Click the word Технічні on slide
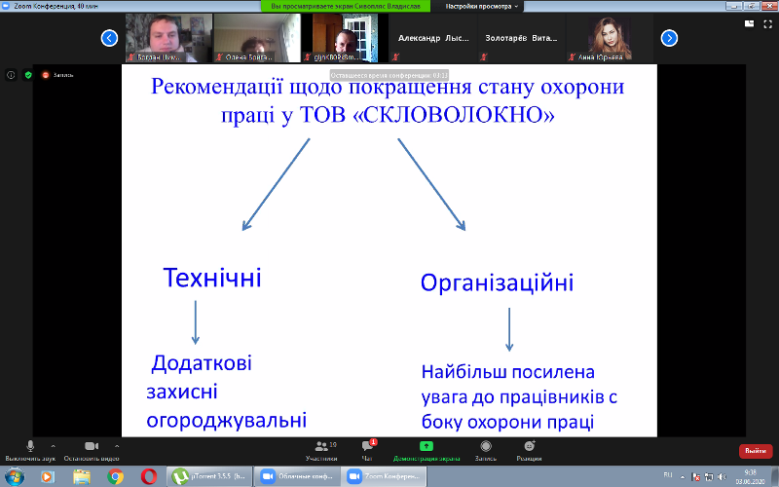 point(212,278)
